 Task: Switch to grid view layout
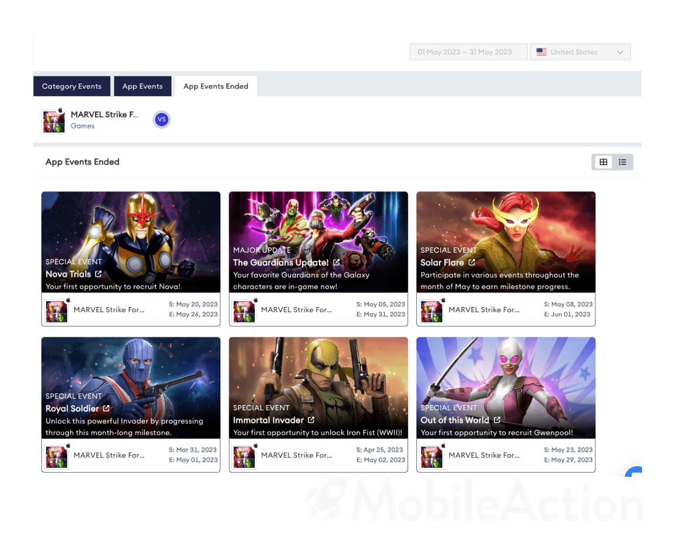tap(603, 162)
